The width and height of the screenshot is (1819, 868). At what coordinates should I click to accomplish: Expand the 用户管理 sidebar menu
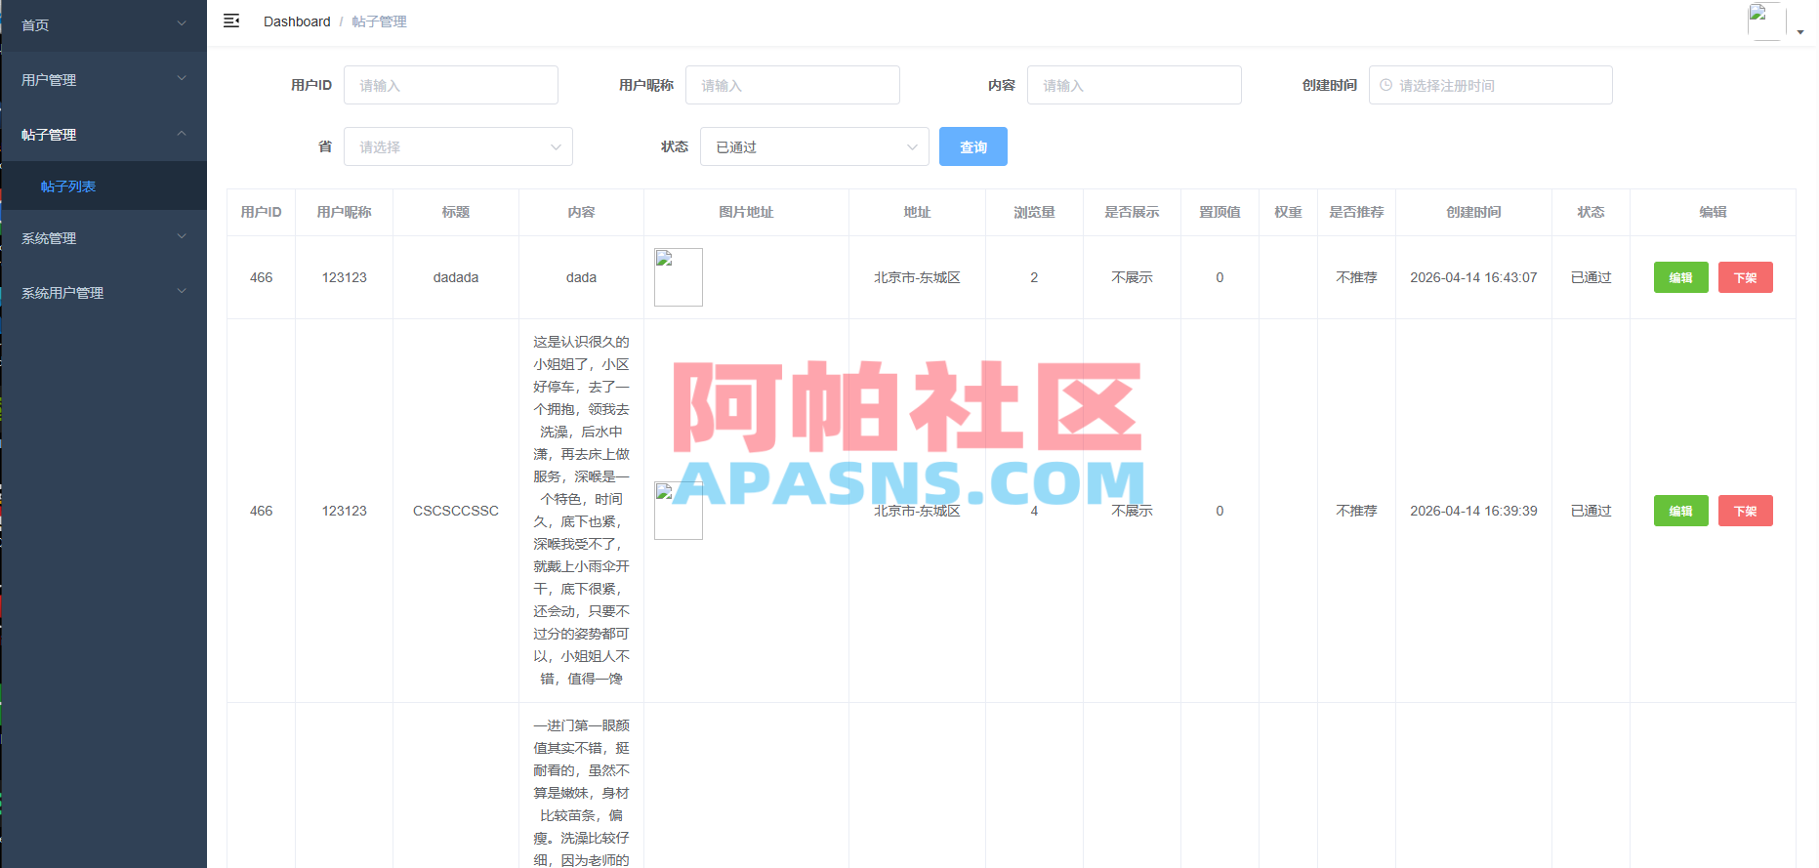coord(103,79)
